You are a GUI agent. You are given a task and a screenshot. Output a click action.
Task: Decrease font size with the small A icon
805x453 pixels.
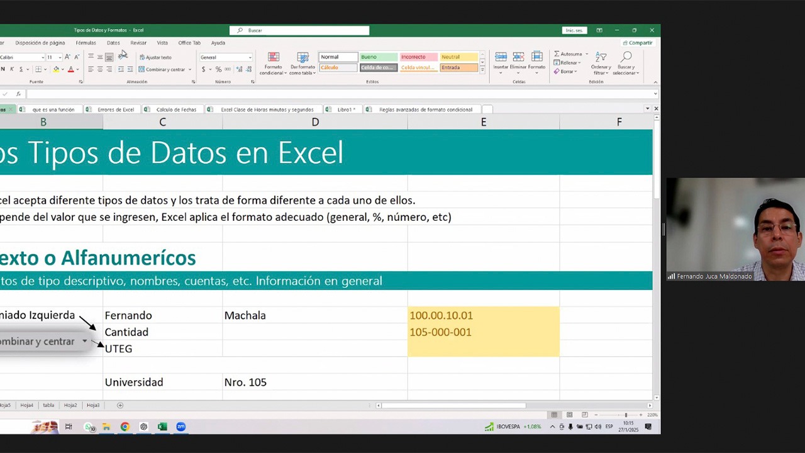pos(76,57)
